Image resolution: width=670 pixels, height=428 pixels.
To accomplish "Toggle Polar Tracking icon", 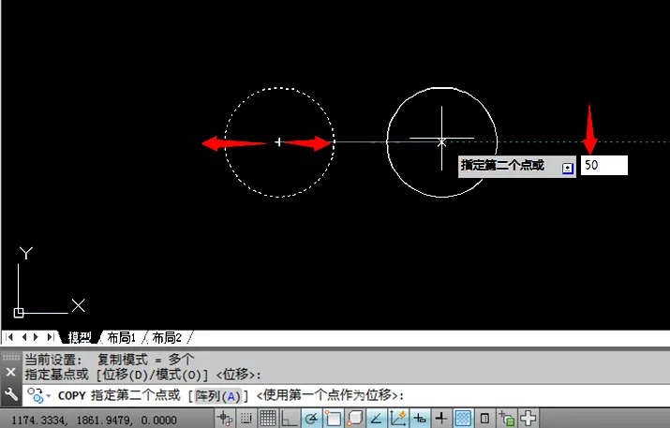I will point(312,419).
